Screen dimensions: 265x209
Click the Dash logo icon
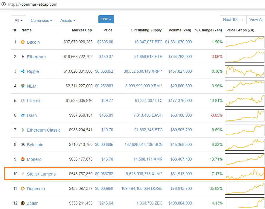pos(23,115)
